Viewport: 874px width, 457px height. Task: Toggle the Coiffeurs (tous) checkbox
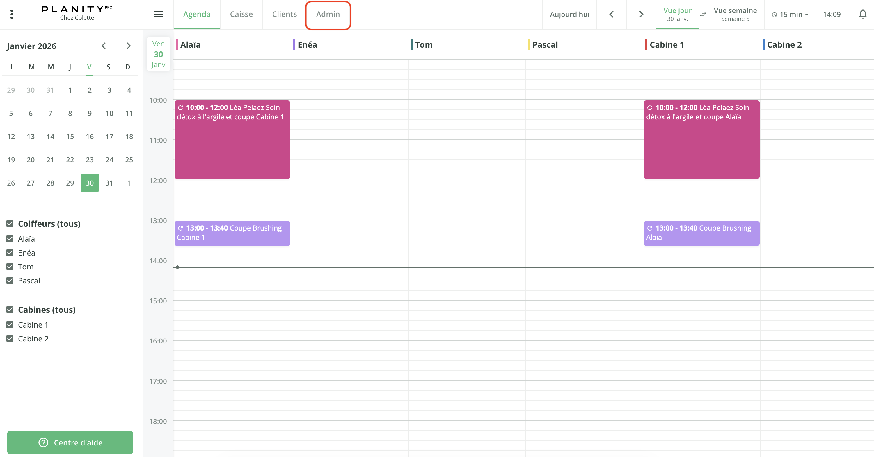pyautogui.click(x=10, y=224)
